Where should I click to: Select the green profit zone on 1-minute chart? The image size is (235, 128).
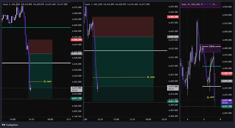coord(123,69)
